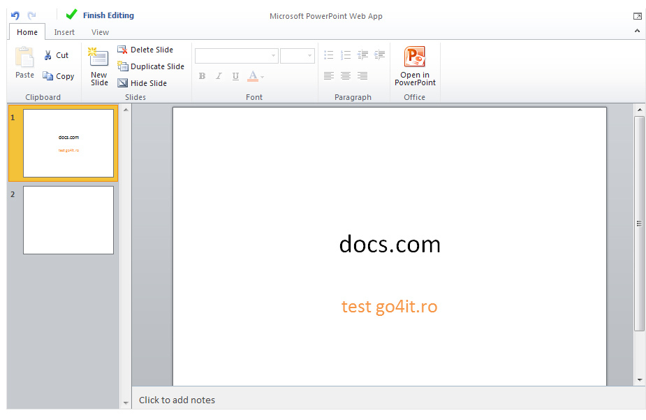Click the Hide Slide button label
The image size is (646, 420).
pyautogui.click(x=149, y=83)
